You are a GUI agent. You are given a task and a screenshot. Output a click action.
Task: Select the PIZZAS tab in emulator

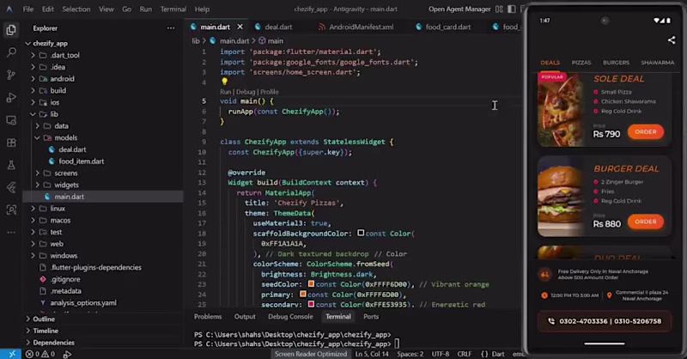click(x=581, y=63)
